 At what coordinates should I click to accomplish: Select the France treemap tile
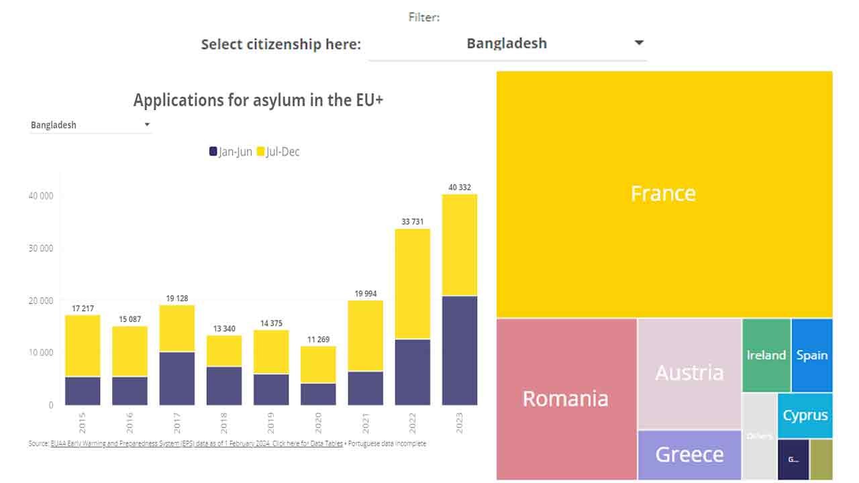[664, 195]
